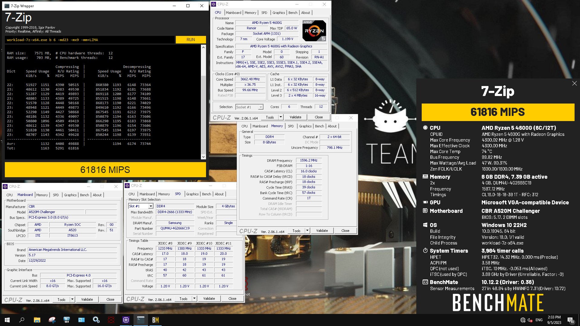Open SPD tab in CPU-Z Memory window
Viewport: 580px width, 326px height.
[291, 126]
